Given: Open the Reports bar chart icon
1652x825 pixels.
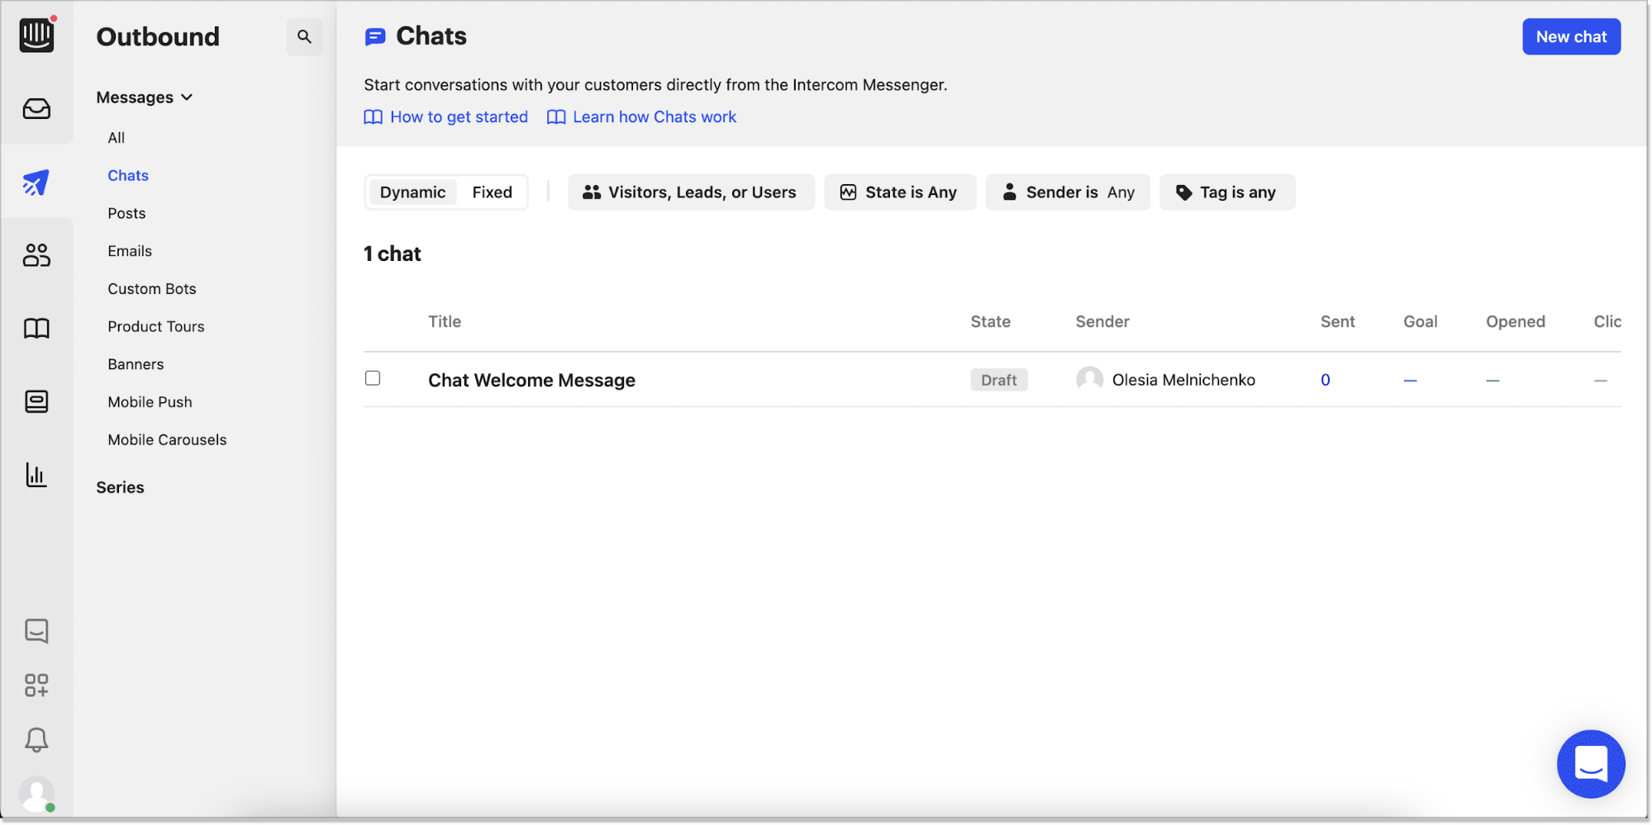Looking at the screenshot, I should click(x=36, y=474).
